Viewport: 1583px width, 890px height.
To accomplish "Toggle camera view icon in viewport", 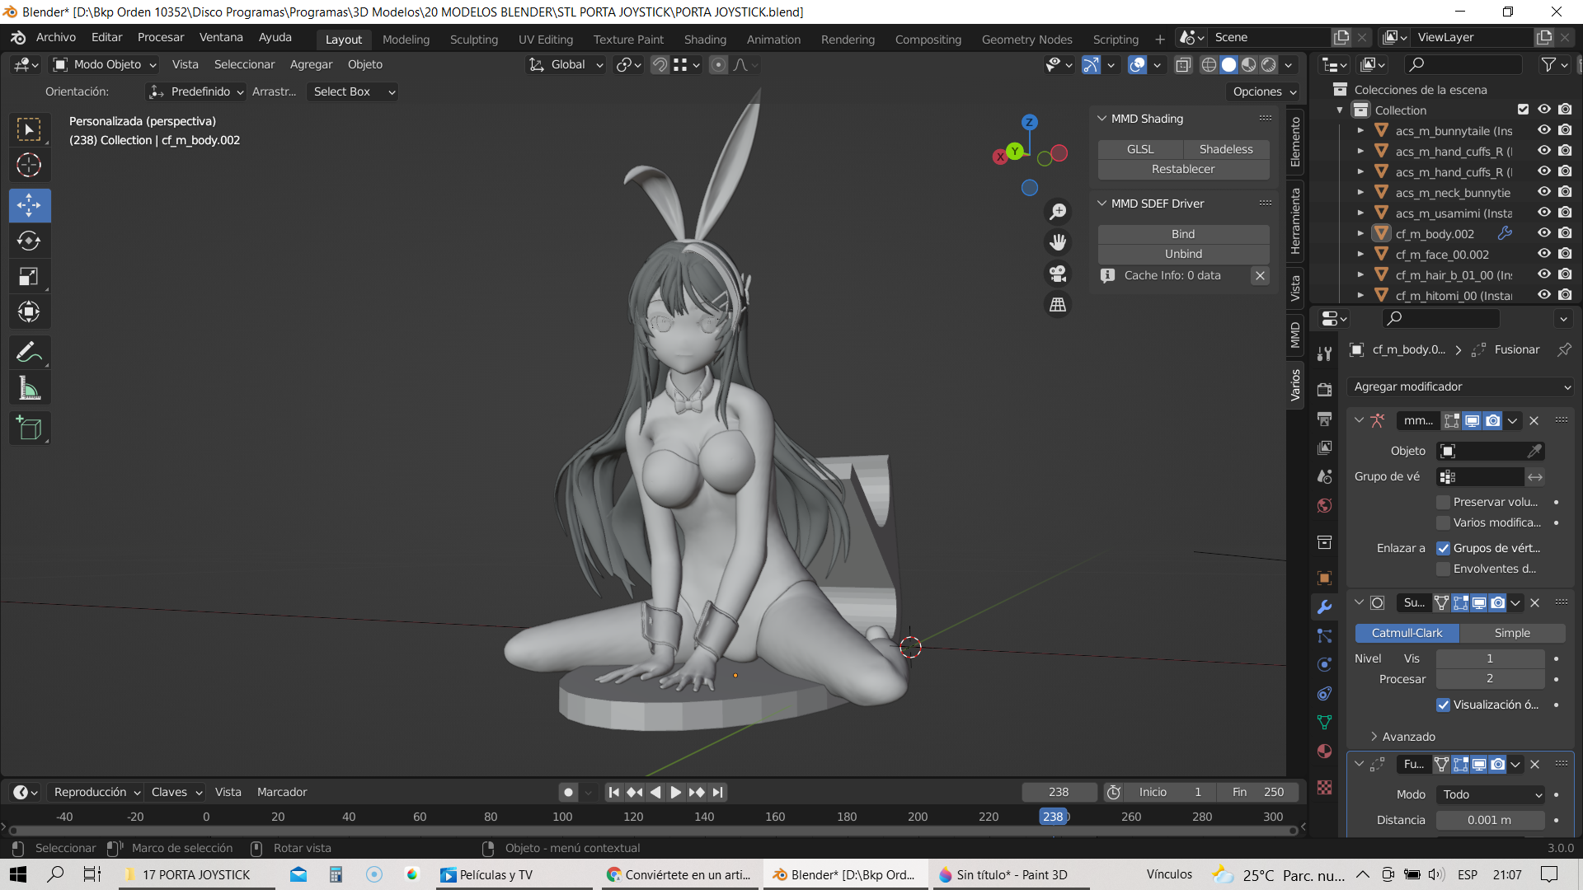I will coord(1058,274).
